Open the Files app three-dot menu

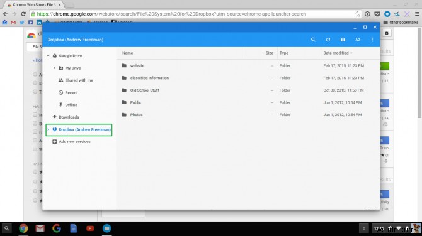click(372, 40)
